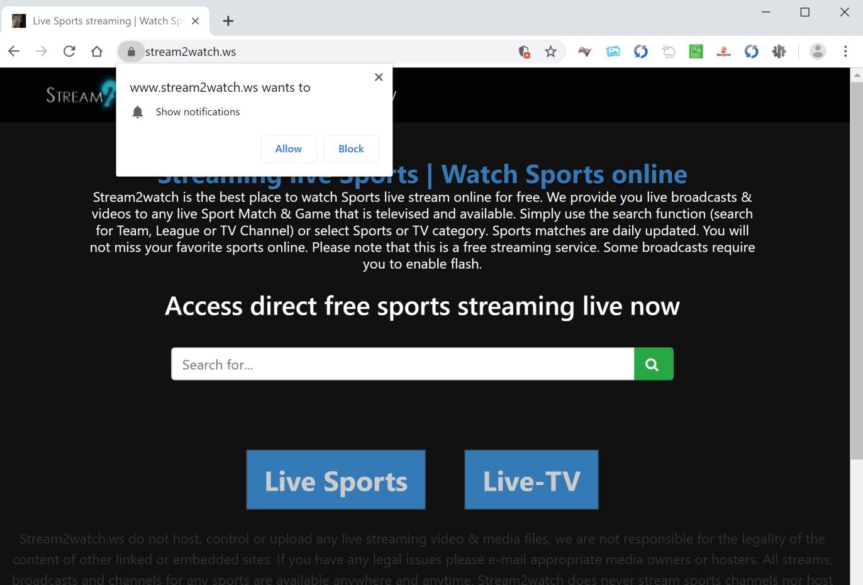The height and width of the screenshot is (585, 863).
Task: Open the browser home page icon
Action: (97, 52)
